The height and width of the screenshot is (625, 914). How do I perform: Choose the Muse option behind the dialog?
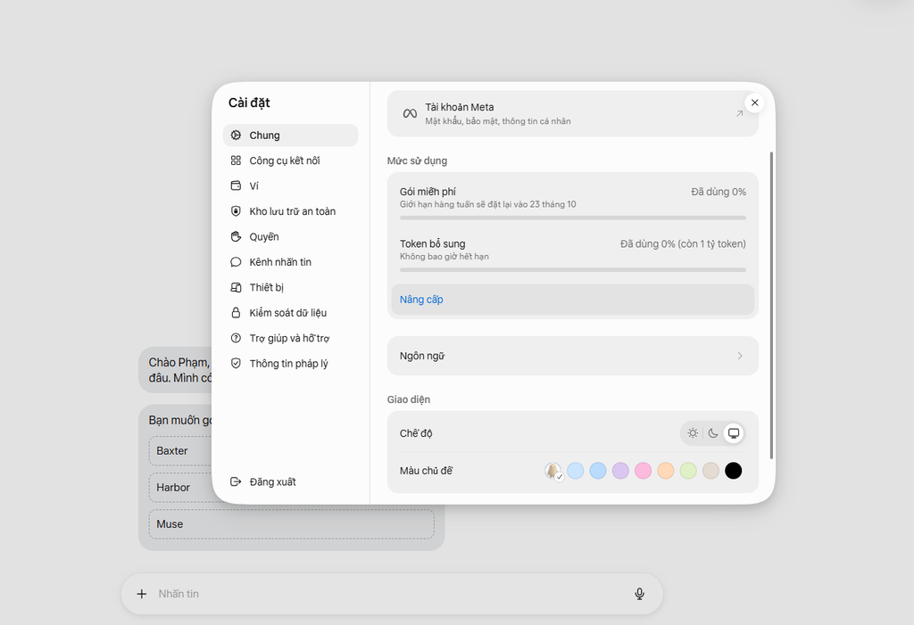tap(292, 524)
